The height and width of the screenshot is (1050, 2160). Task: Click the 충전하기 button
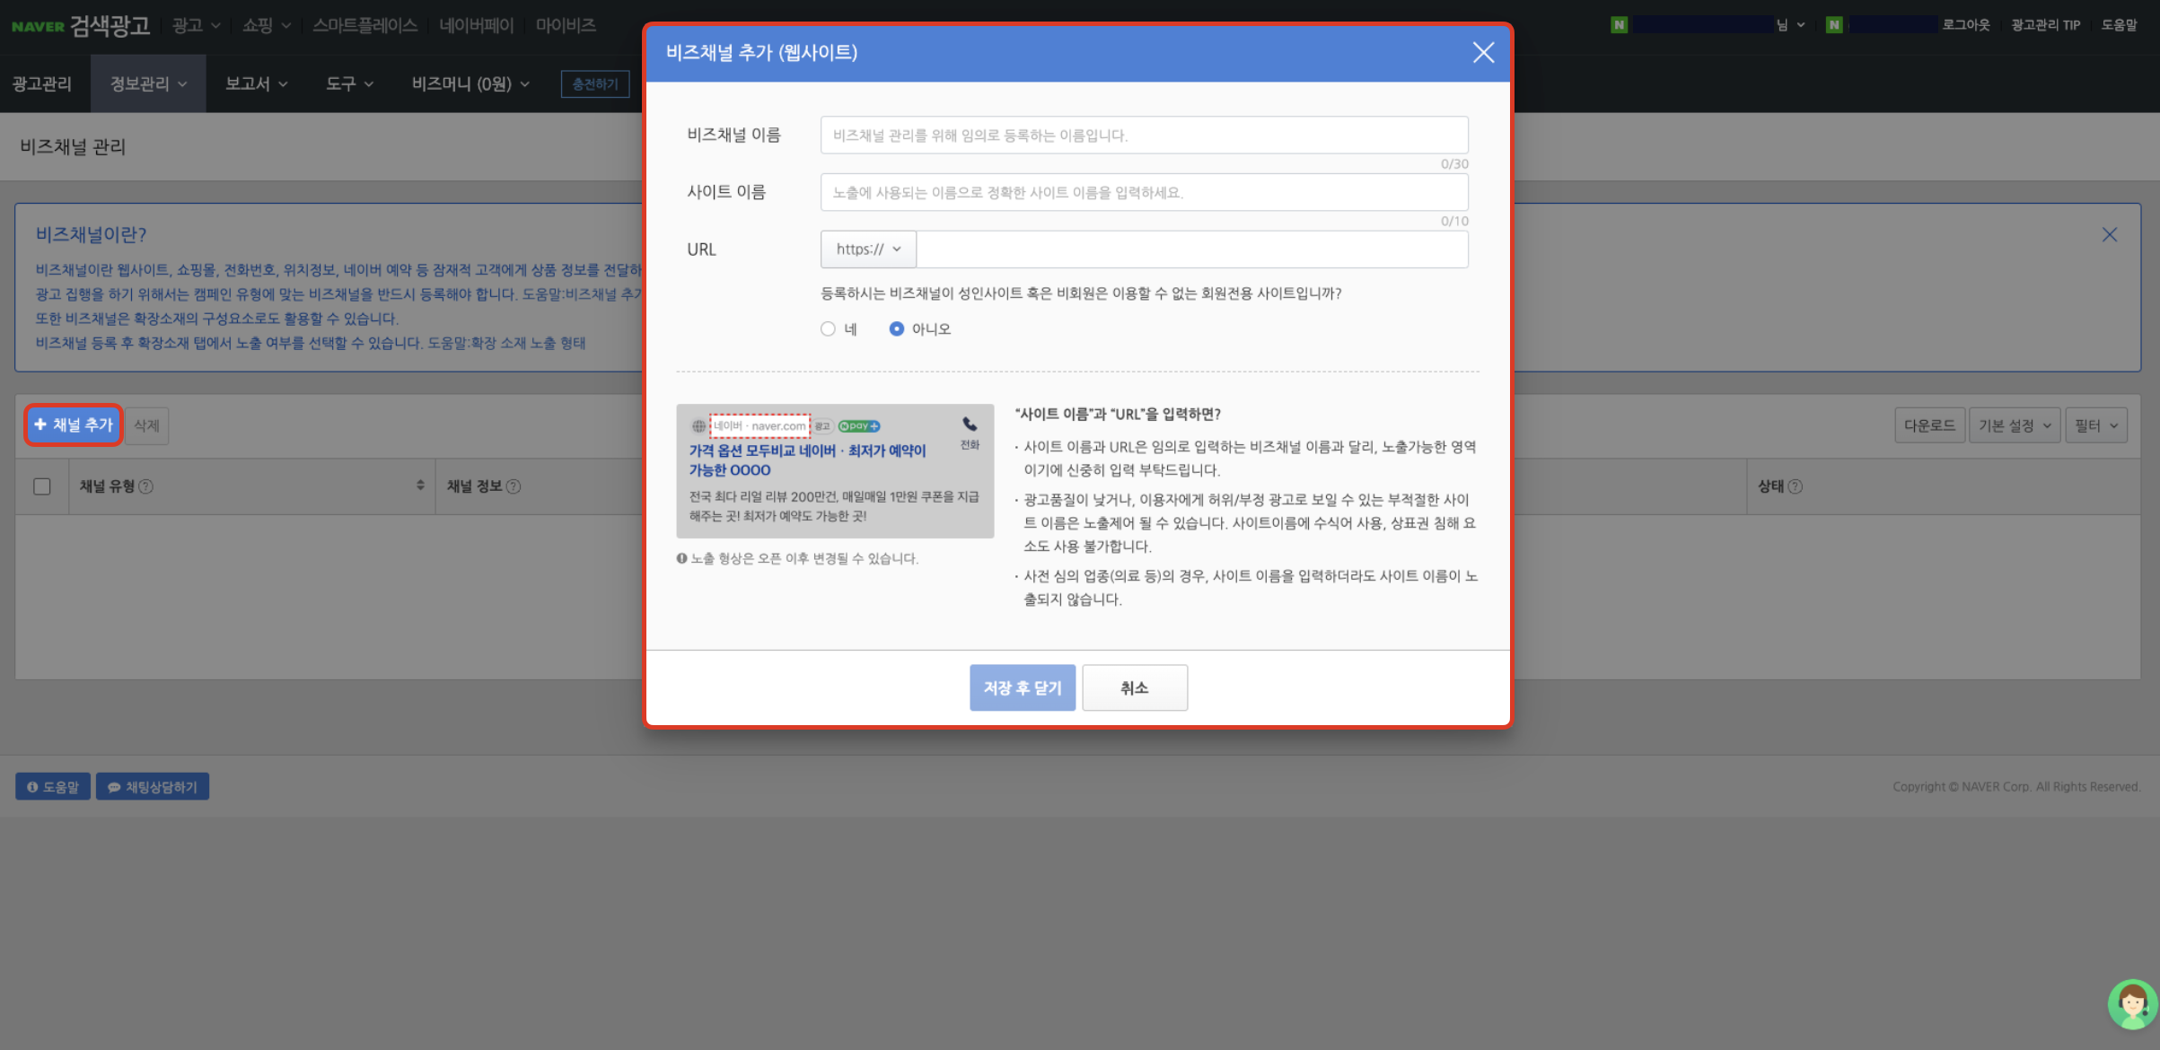(594, 83)
